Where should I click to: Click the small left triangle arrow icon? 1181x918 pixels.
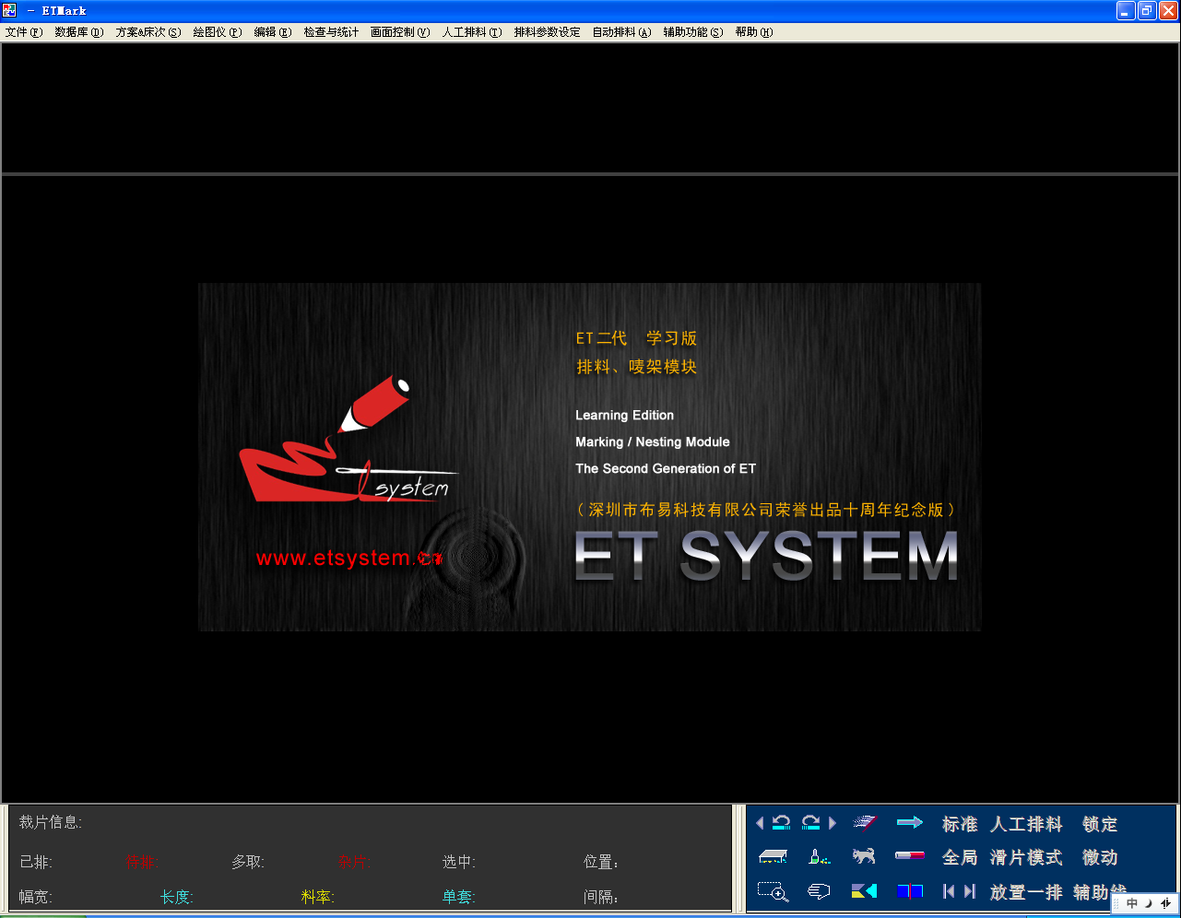760,823
